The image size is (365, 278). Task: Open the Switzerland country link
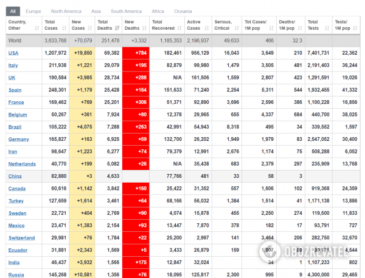coord(22,238)
